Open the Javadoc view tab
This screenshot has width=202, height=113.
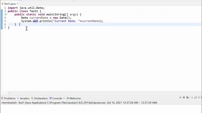pos(23,98)
